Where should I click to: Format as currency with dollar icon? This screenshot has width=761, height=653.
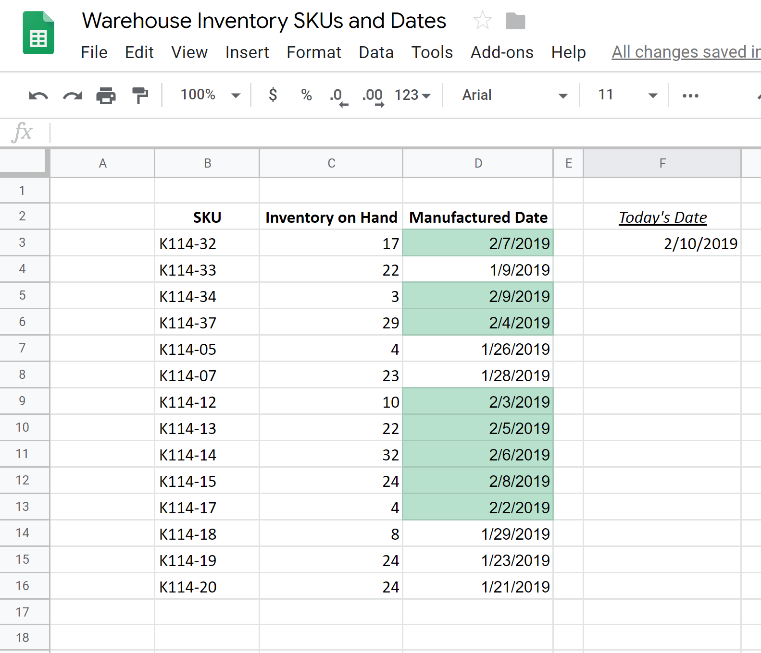pyautogui.click(x=273, y=95)
